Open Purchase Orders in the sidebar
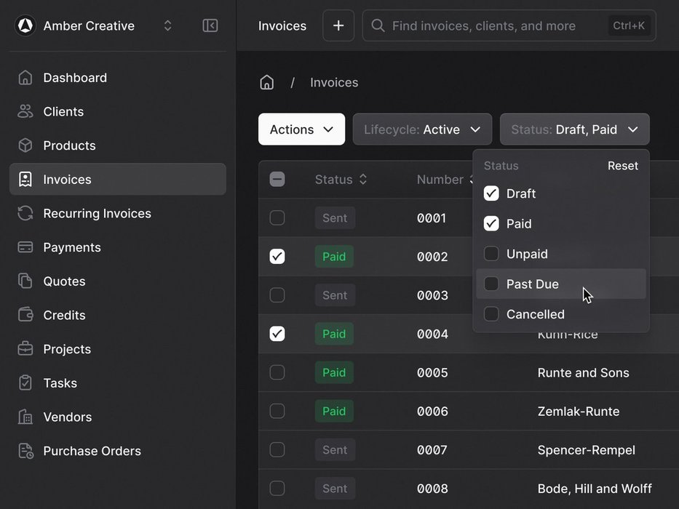Screen dimensions: 679x509 (118, 451)
